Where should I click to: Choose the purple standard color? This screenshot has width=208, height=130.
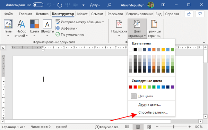tap(172, 87)
